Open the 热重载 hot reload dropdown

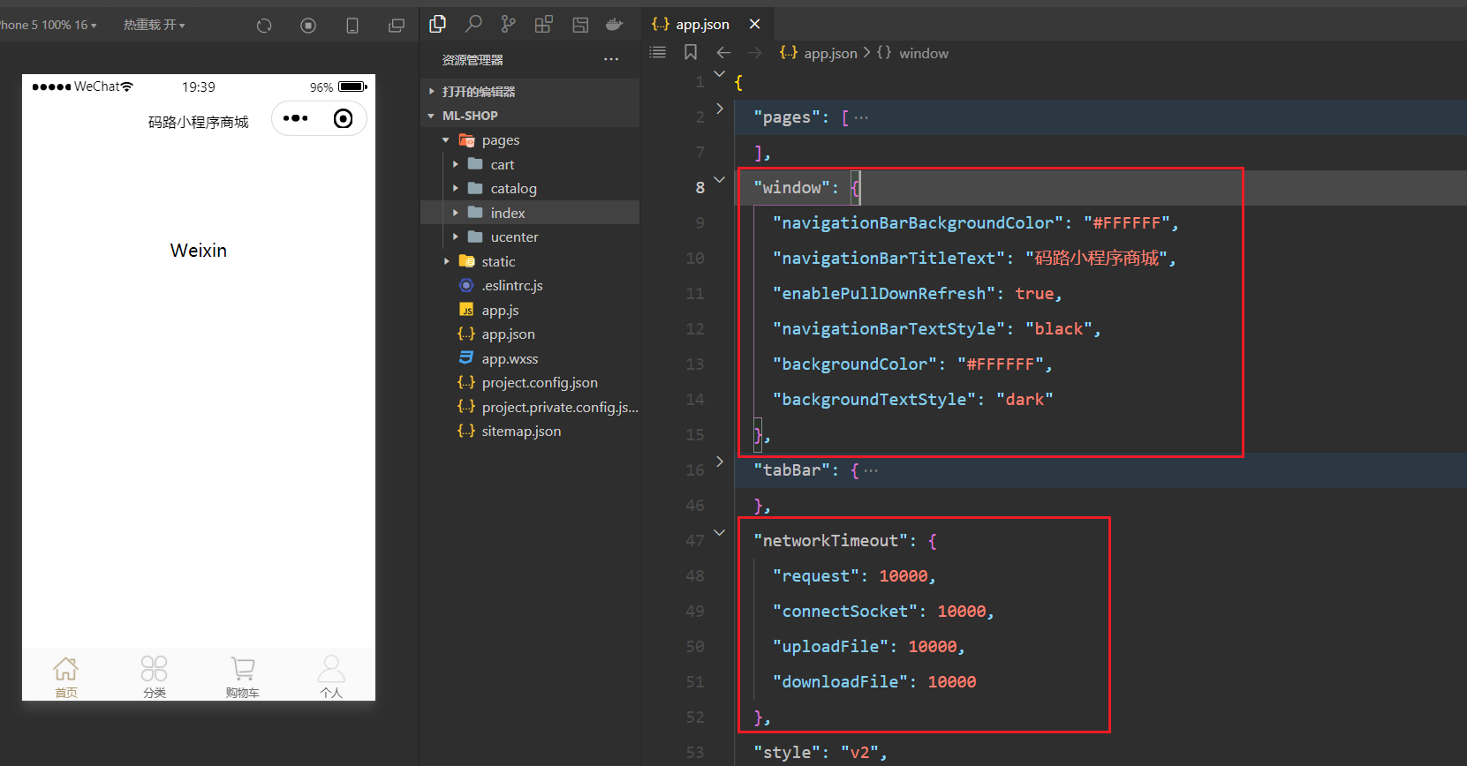pos(155,25)
